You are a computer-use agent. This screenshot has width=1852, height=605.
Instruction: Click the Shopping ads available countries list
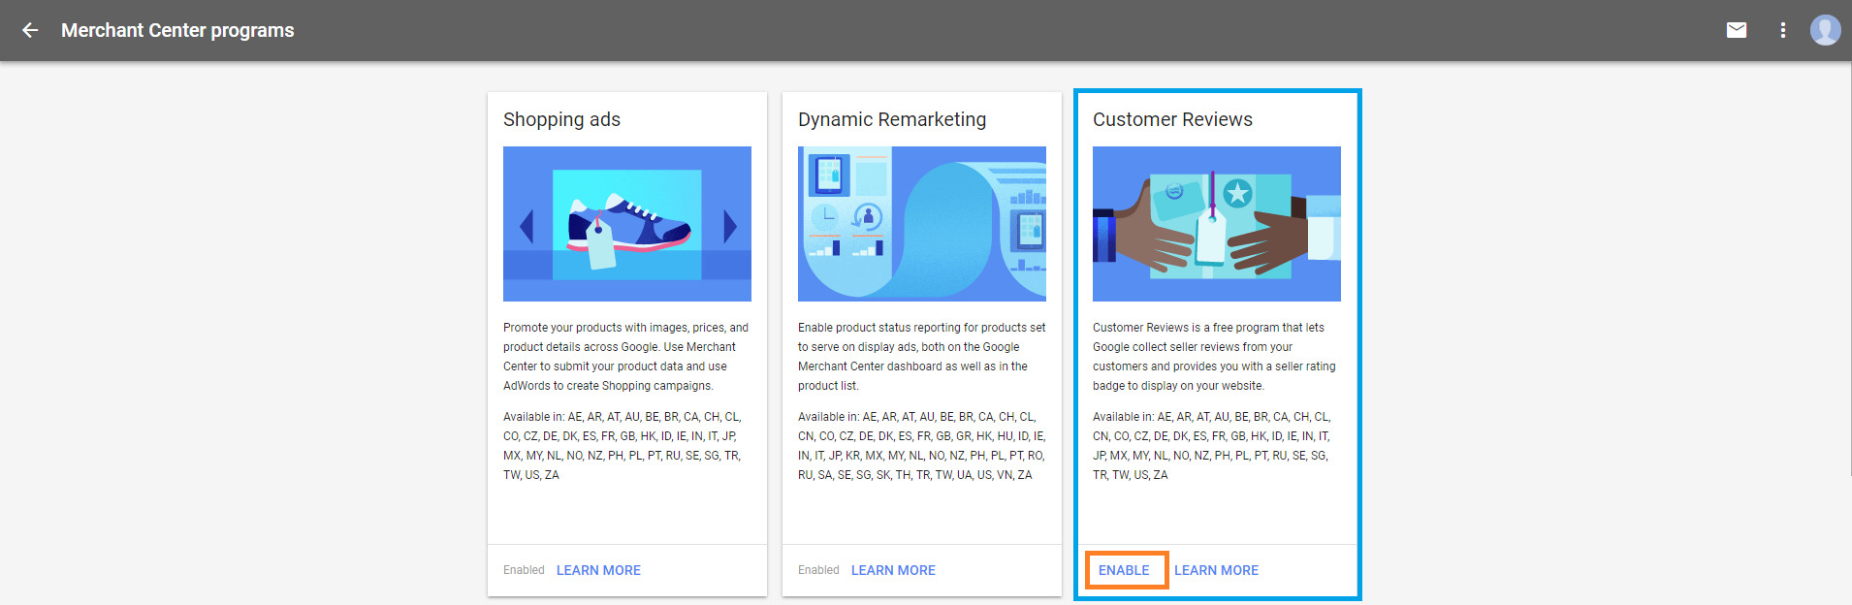[623, 446]
